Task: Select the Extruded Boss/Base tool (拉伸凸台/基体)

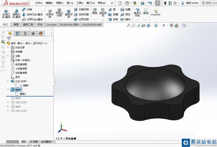Action: [6, 14]
